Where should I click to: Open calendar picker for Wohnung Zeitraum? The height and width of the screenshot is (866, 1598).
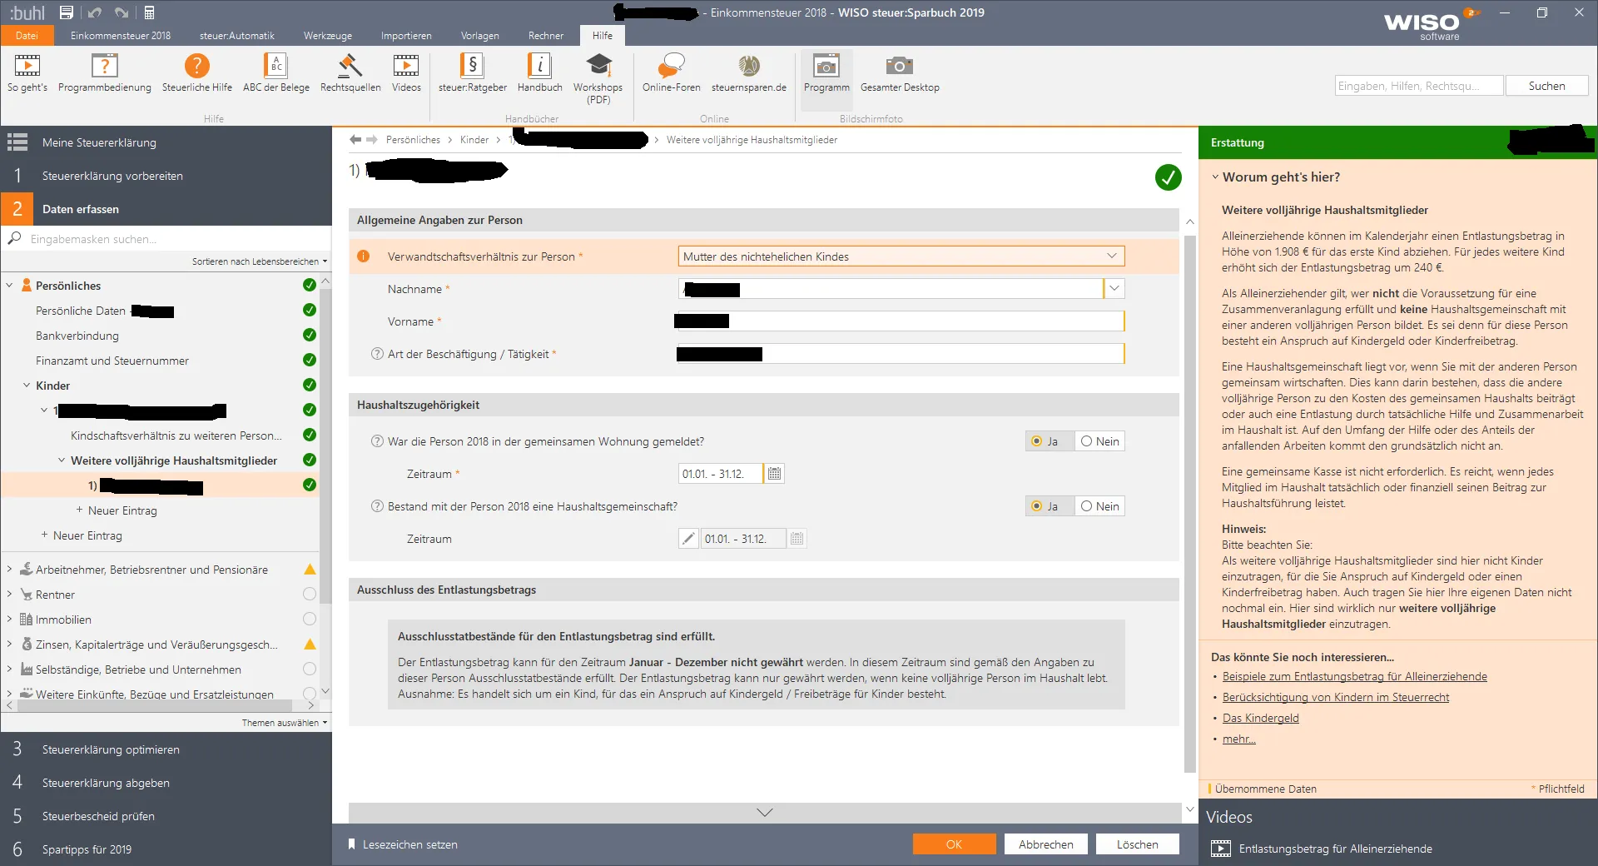774,474
